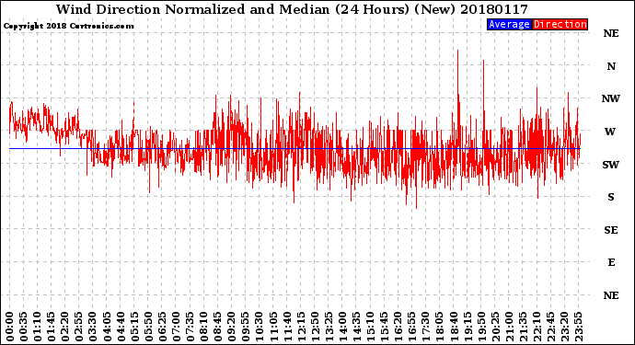Viewport: 635px width, 345px height.
Task: Click the 23:20 time axis label
Action: [564, 327]
